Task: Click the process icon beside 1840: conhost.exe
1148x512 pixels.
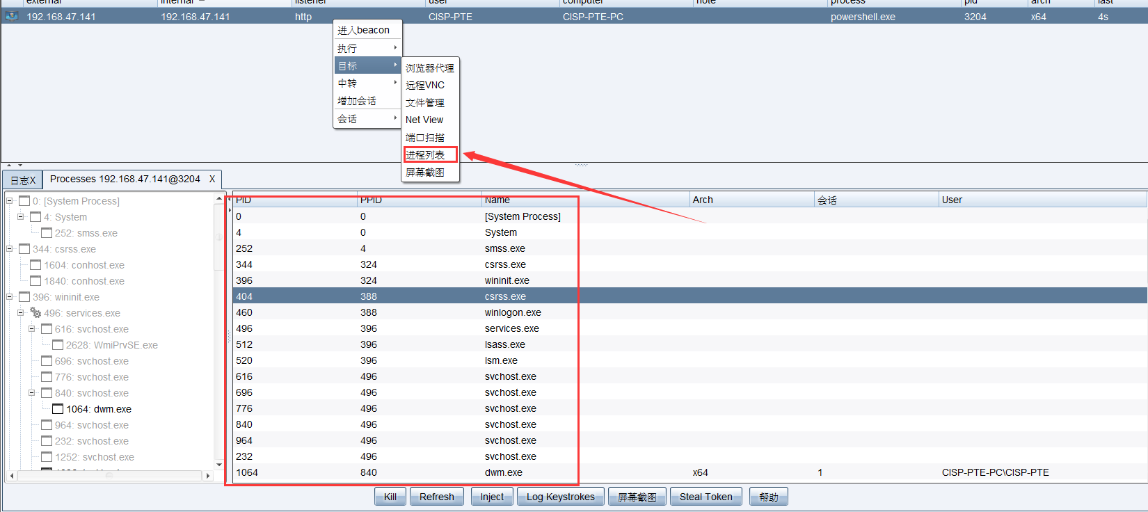Action: point(35,281)
